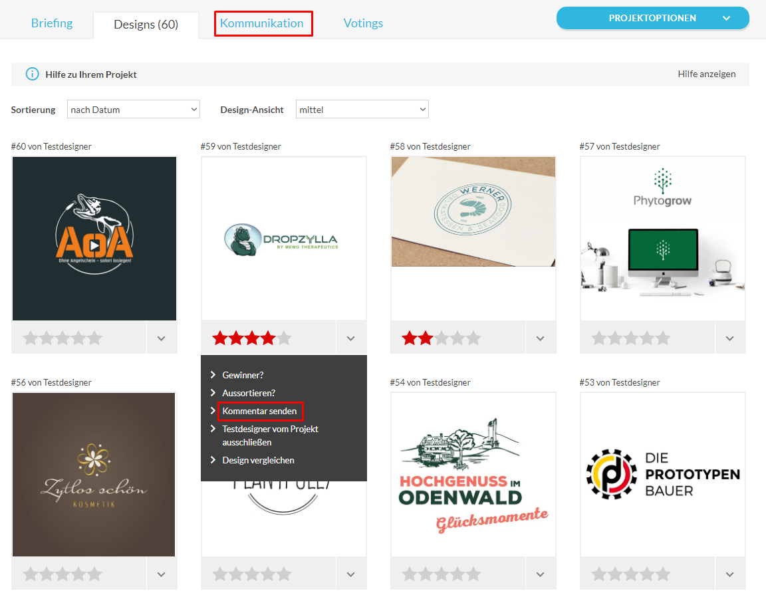Image resolution: width=766 pixels, height=599 pixels.
Task: Open the AoA logo design #60 thumbnail
Action: click(94, 239)
